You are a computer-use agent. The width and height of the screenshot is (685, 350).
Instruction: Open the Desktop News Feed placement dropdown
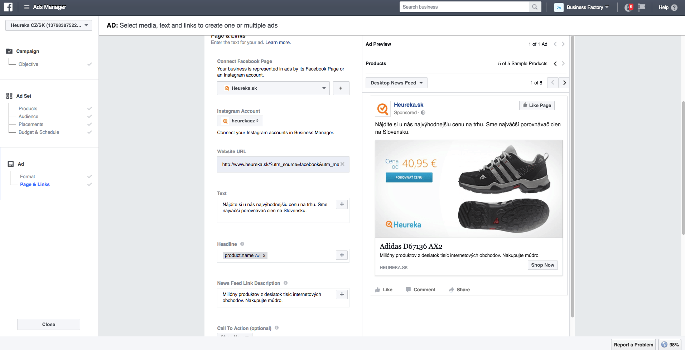[396, 83]
